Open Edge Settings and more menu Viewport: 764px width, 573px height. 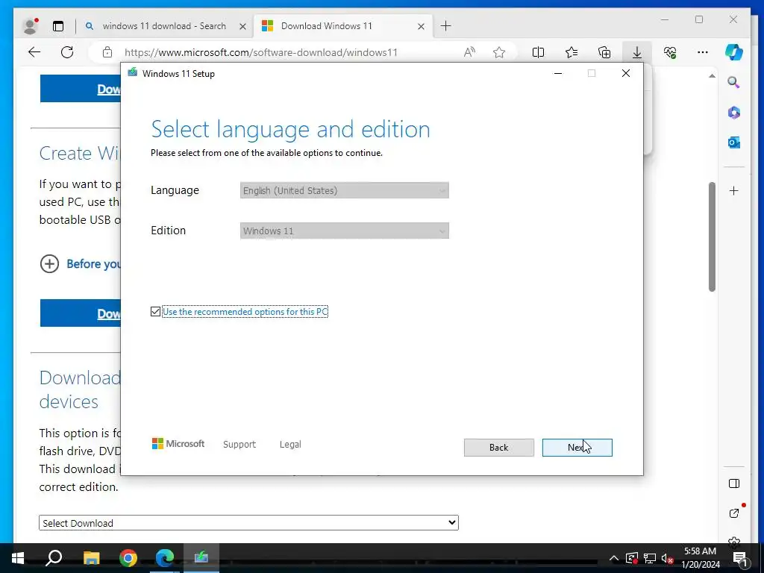703,52
